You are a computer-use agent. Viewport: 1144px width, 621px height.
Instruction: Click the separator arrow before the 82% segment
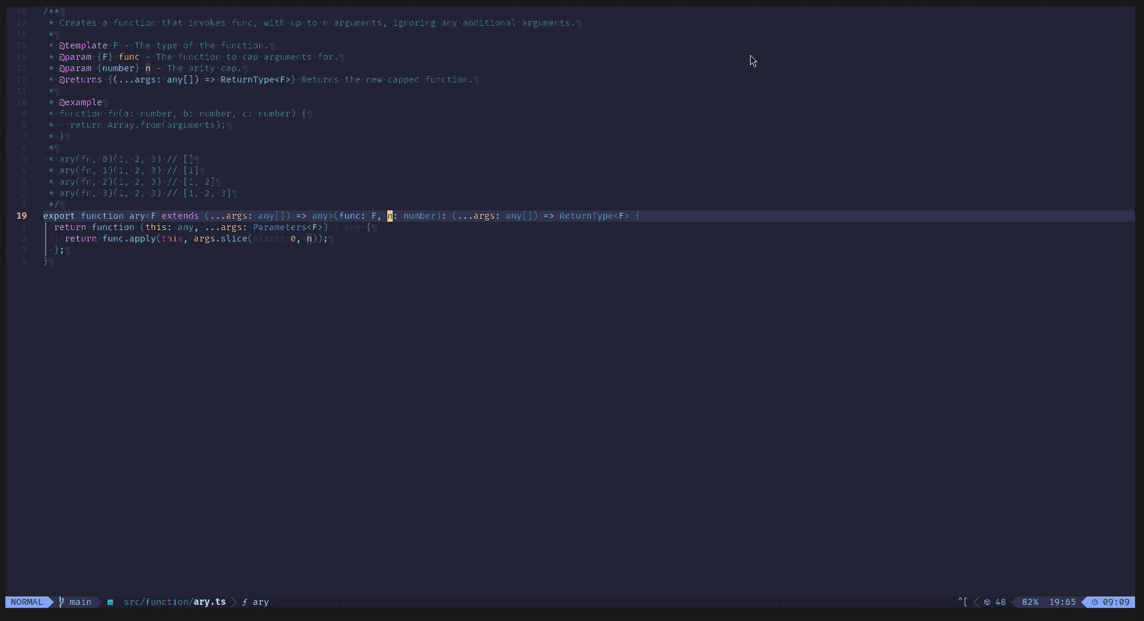(1014, 602)
